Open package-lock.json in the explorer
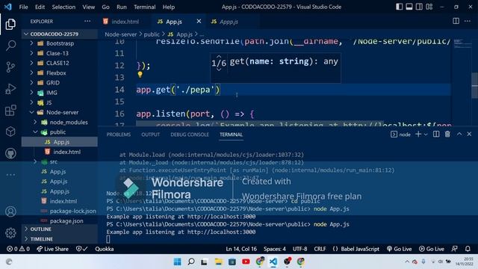 pyautogui.click(x=73, y=211)
